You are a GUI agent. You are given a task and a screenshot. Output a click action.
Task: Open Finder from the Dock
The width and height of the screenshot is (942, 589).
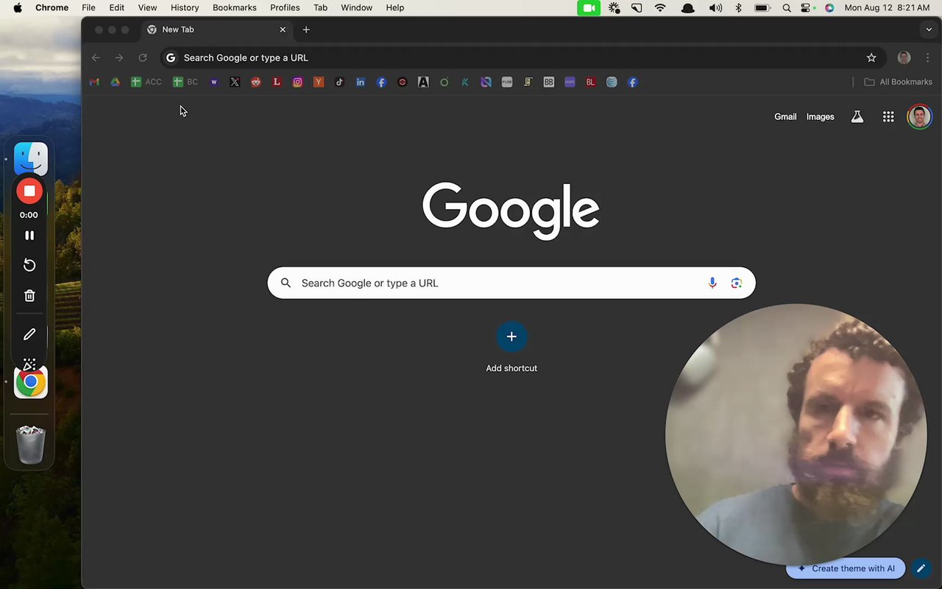pyautogui.click(x=31, y=158)
